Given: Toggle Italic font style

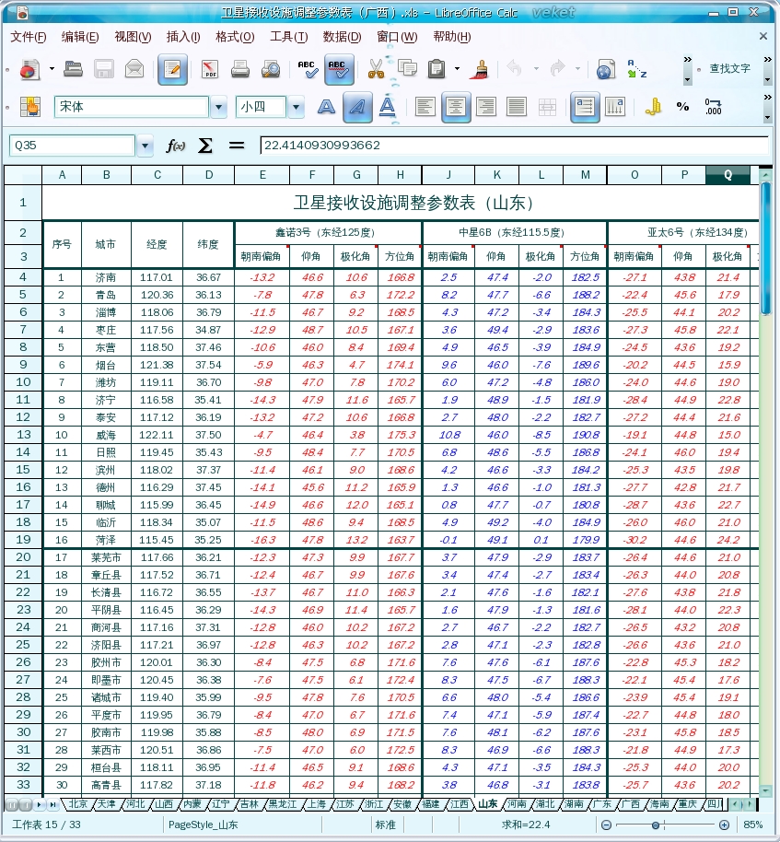Looking at the screenshot, I should tap(357, 108).
